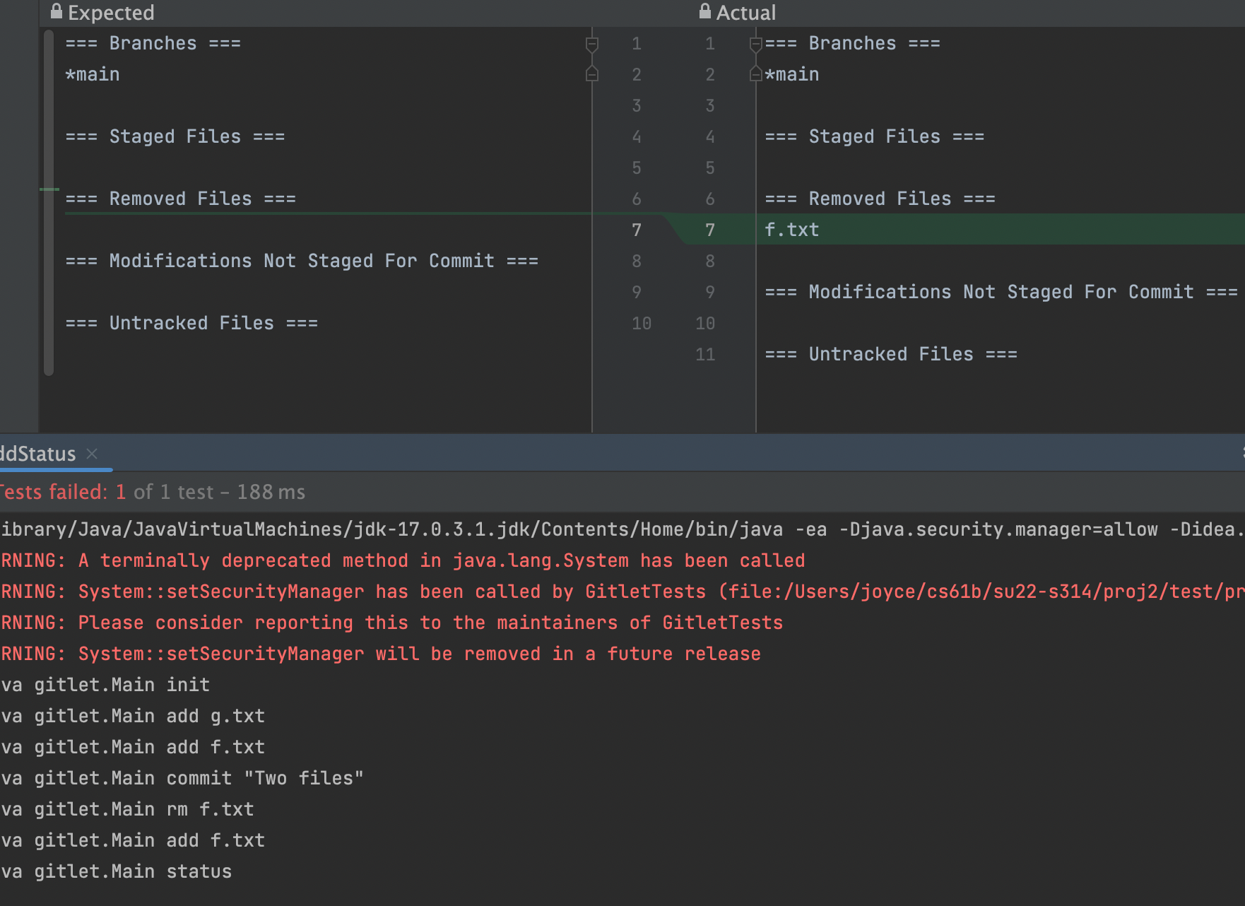Collapse fold marker on Expected pane line 1
Image resolution: width=1245 pixels, height=906 pixels.
click(x=592, y=45)
